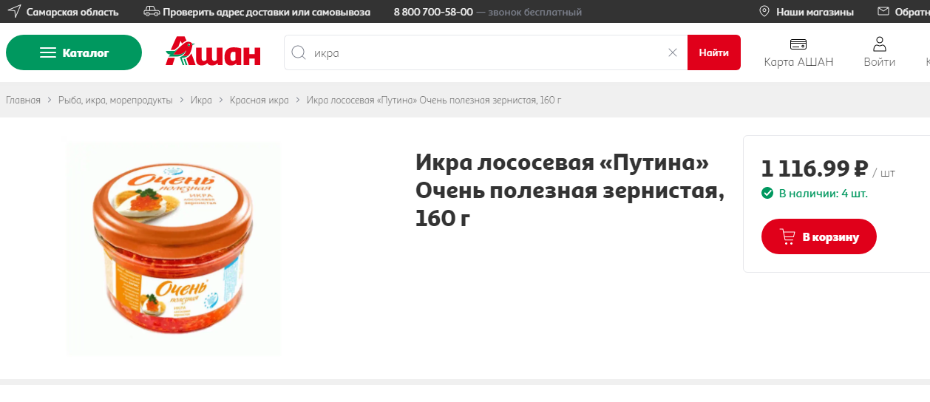
Task: Open the Ашан logo home link
Action: [x=213, y=51]
